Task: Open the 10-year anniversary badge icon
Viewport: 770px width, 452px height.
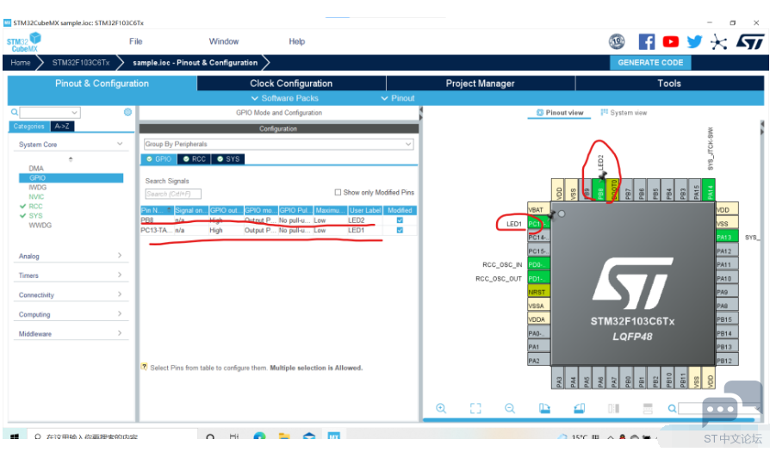Action: (x=617, y=41)
